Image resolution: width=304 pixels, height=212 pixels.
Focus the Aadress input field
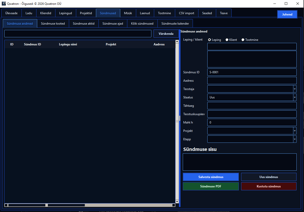click(252, 81)
